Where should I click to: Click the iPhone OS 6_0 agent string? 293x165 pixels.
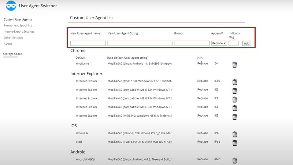click(x=140, y=133)
